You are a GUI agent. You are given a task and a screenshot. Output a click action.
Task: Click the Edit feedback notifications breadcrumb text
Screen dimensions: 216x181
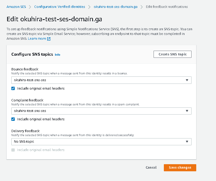click(167, 7)
